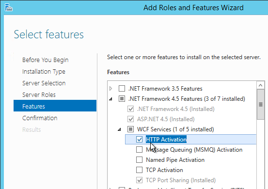Collapse the WCF Services tree node
268x189 pixels.
point(120,129)
